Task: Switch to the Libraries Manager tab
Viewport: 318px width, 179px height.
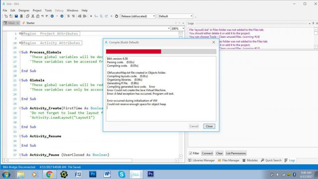Action: (x=203, y=160)
